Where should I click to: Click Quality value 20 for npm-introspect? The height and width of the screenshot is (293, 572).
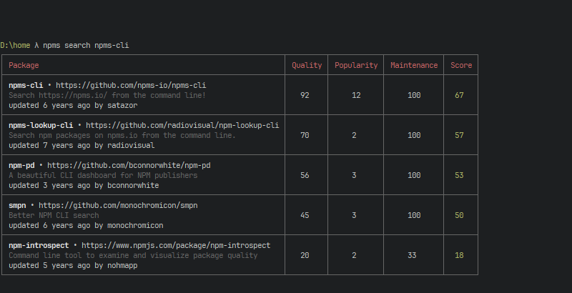pos(305,256)
